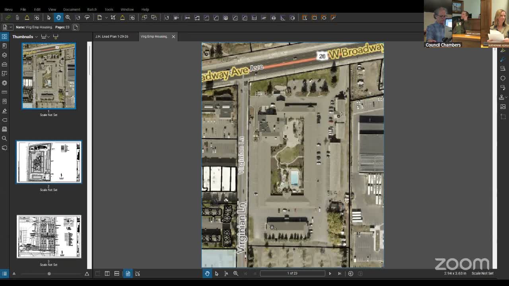Open the Document menu
This screenshot has width=509, height=286.
[72, 9]
